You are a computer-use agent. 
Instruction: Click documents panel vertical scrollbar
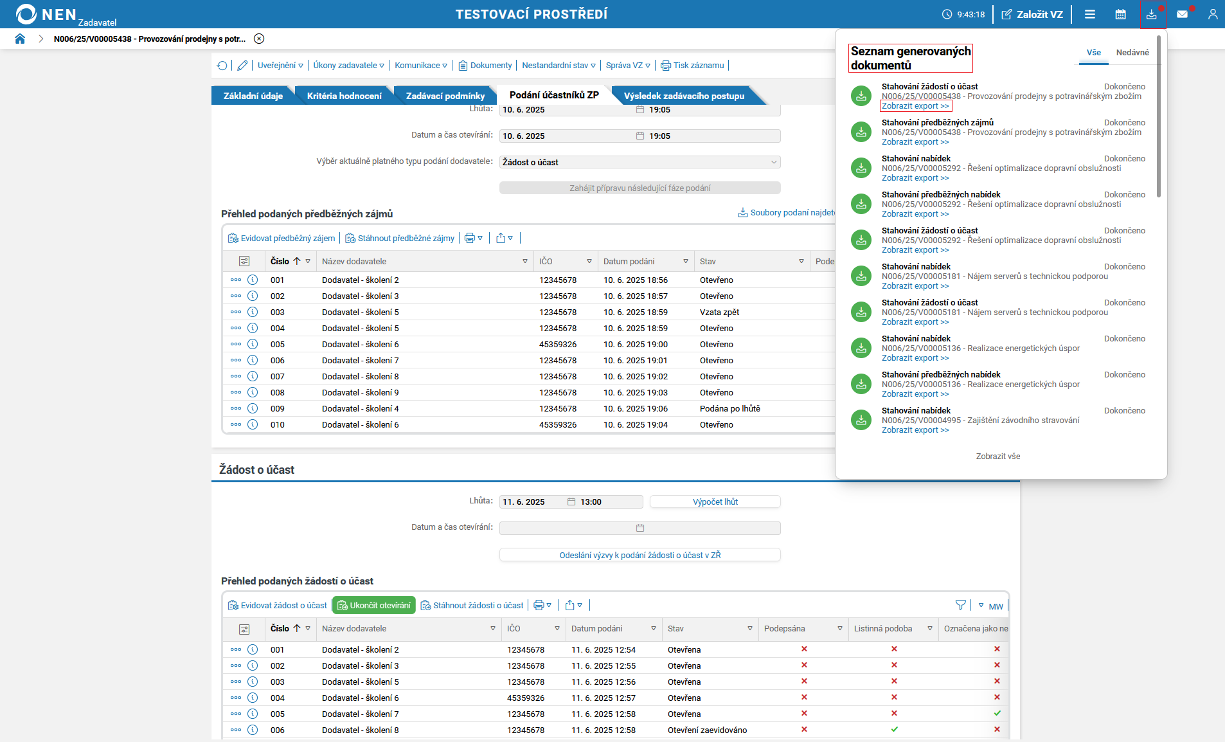[1159, 117]
